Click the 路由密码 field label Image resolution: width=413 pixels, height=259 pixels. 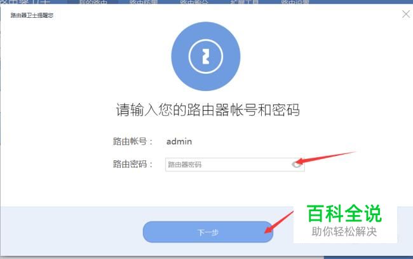(x=133, y=164)
